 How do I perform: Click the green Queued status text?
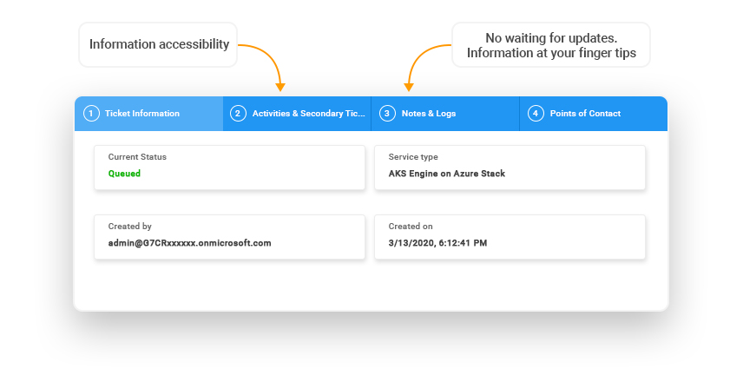[x=124, y=174]
